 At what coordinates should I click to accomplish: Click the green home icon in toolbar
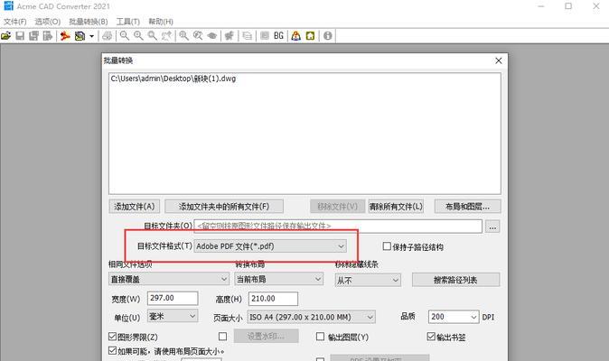point(310,36)
